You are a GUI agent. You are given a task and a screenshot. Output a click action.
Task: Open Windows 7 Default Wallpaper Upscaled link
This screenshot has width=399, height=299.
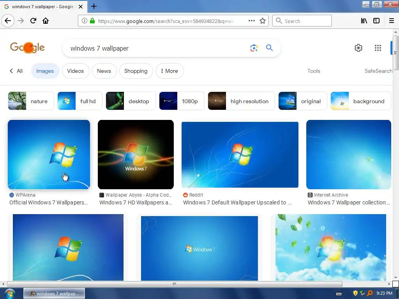237,202
